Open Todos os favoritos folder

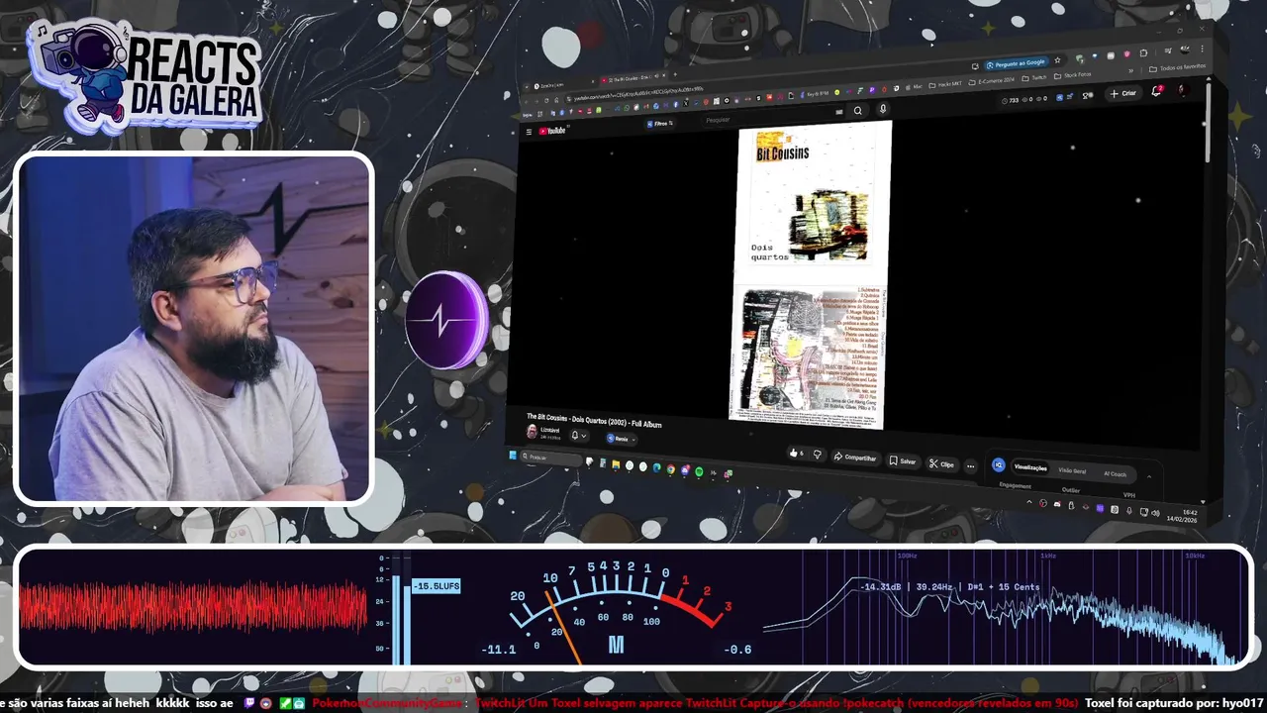[x=1178, y=68]
